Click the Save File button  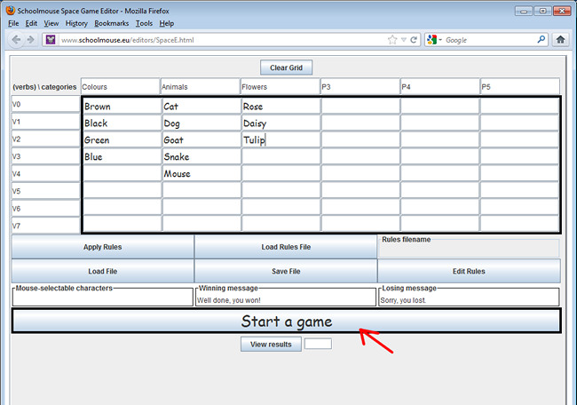[285, 271]
